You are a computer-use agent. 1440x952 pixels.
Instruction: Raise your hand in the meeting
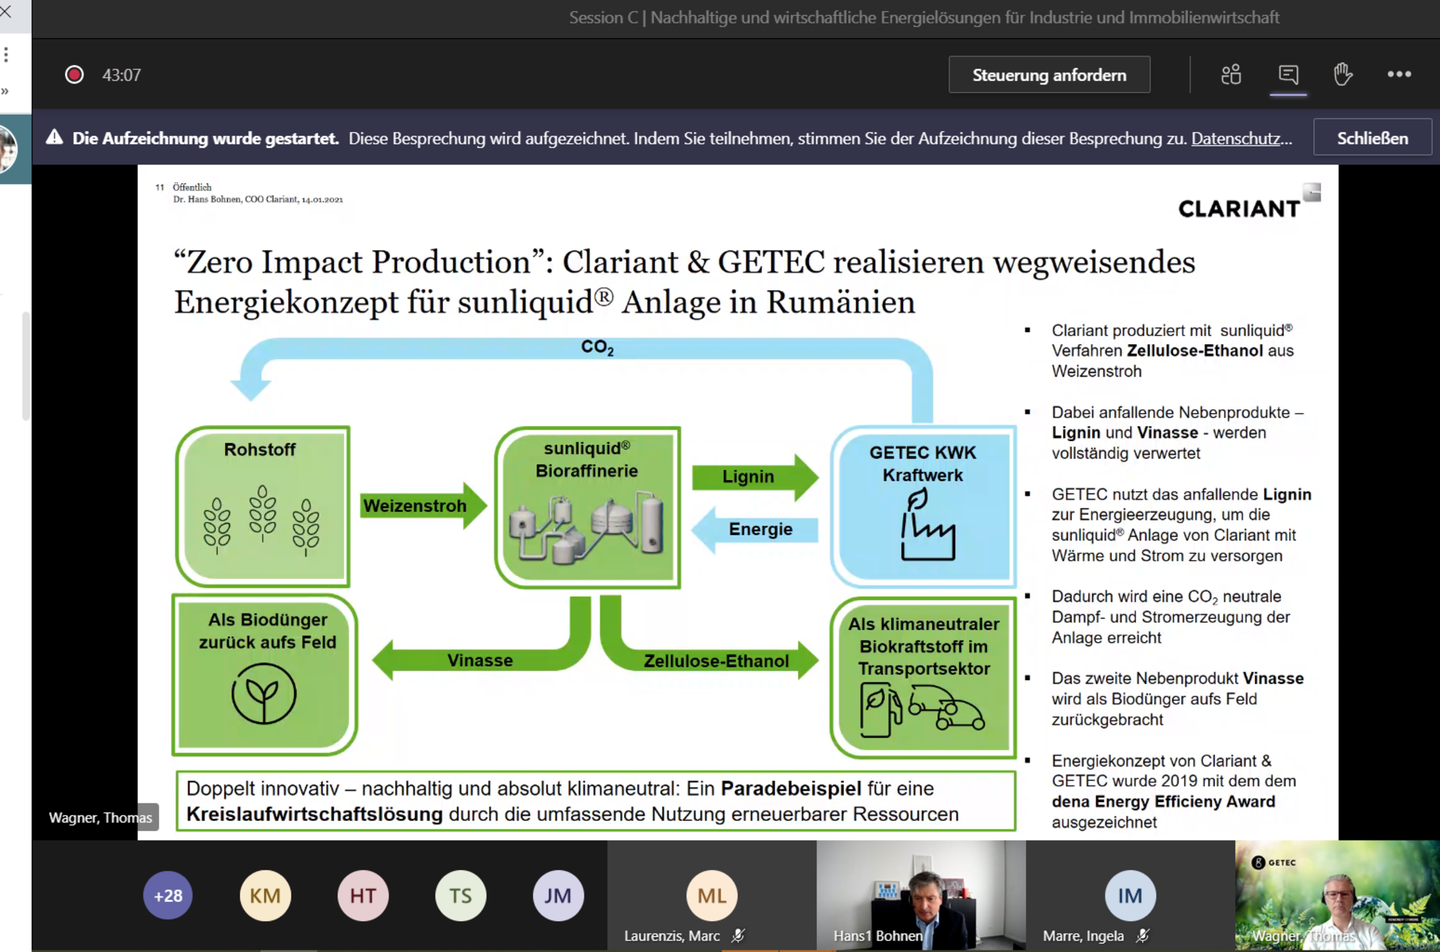pos(1342,74)
